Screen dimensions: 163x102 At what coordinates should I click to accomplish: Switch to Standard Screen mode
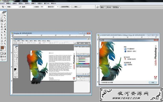pos(1,57)
